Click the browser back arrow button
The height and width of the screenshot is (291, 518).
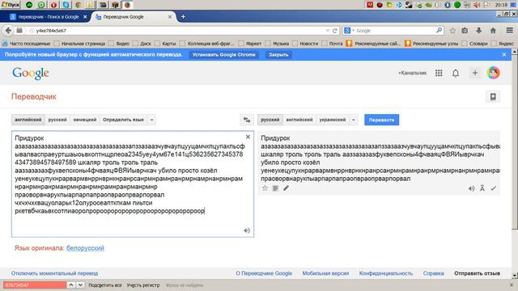point(8,31)
